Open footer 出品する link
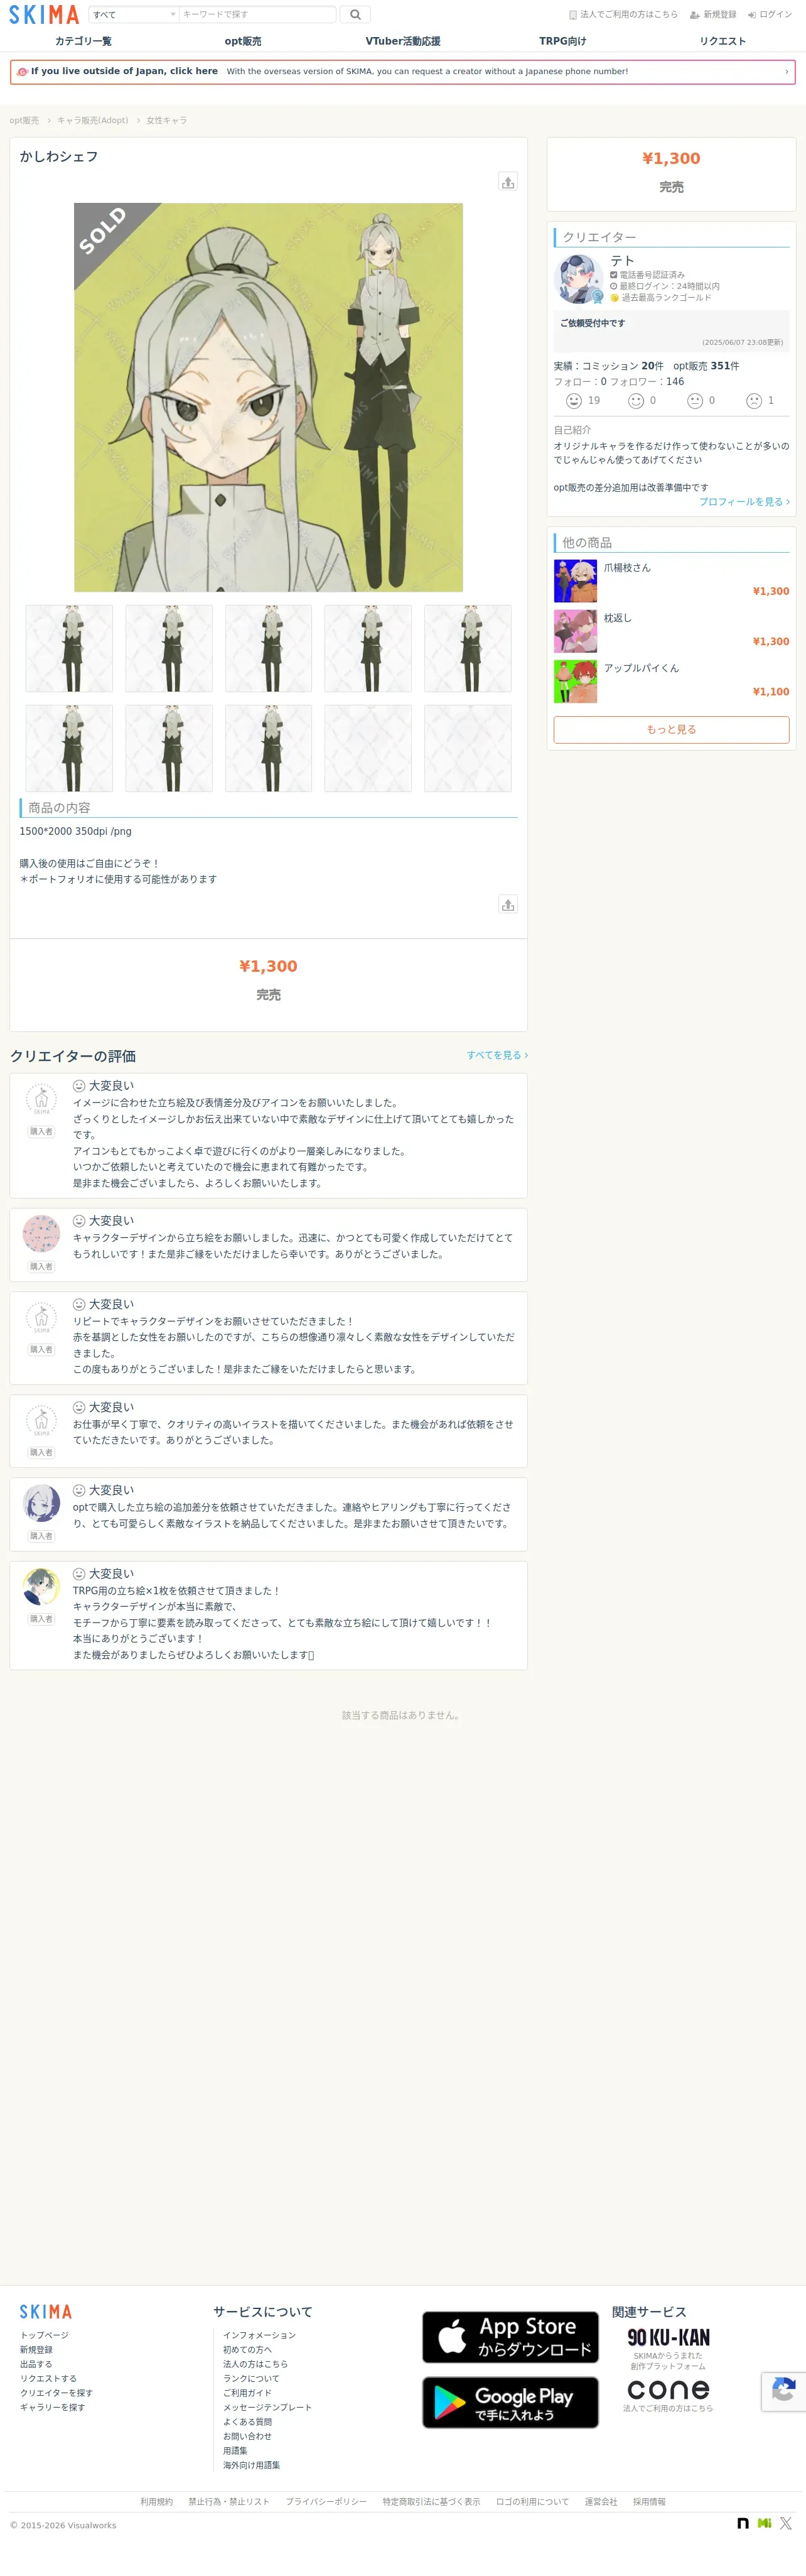Screen dimensions: 806x2576 click(36, 2364)
